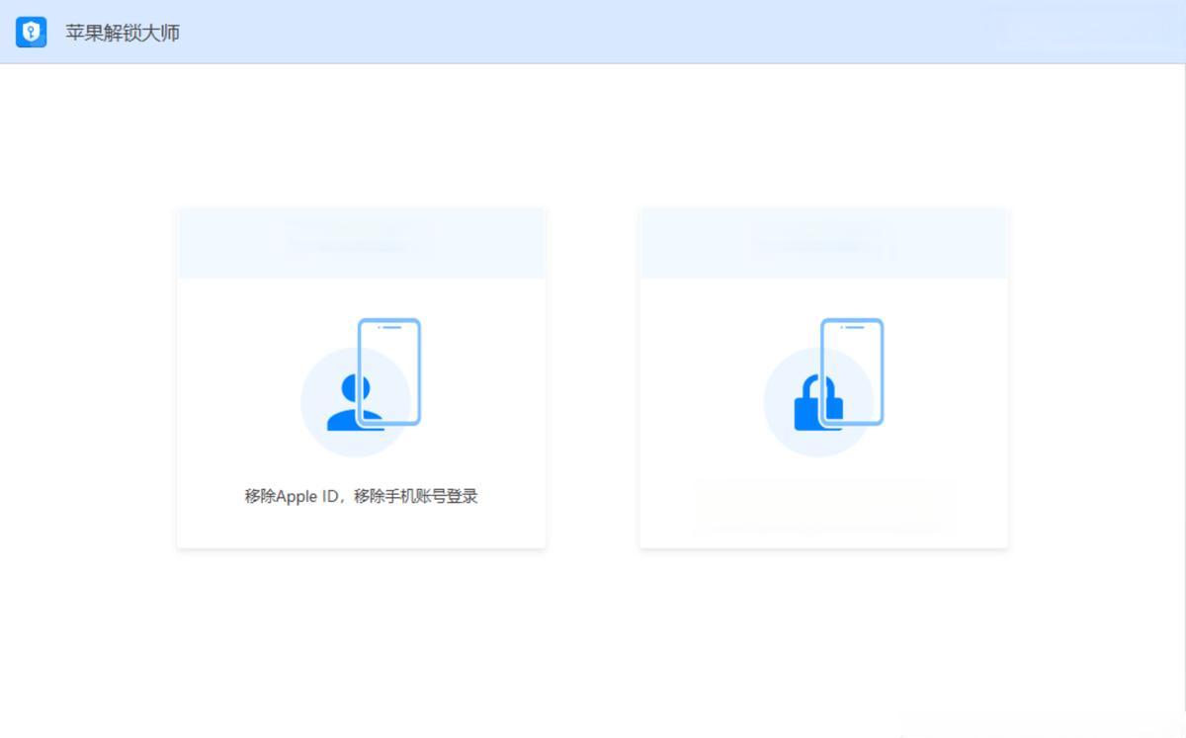Click the shield key app logo
The width and height of the screenshot is (1186, 738).
tap(31, 33)
